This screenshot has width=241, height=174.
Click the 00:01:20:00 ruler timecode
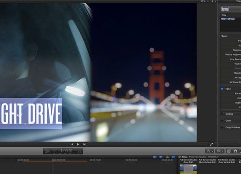(131, 160)
